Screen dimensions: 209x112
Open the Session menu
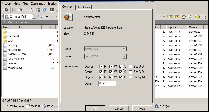[x=52, y=3]
